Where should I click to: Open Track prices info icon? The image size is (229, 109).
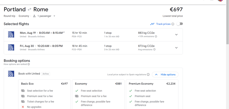coord(173,24)
